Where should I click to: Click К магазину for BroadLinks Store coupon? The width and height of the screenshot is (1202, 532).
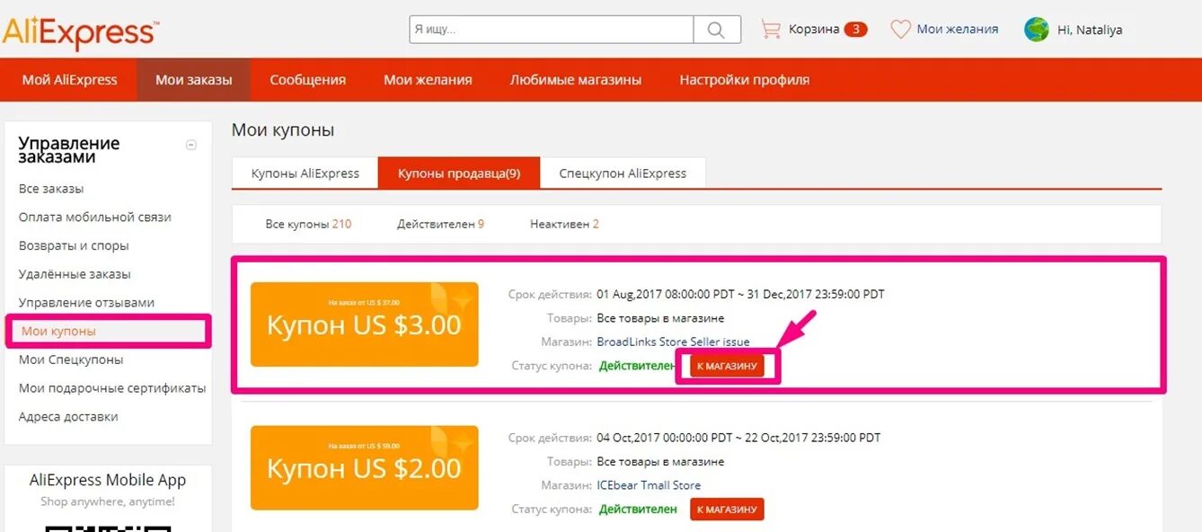pos(727,366)
